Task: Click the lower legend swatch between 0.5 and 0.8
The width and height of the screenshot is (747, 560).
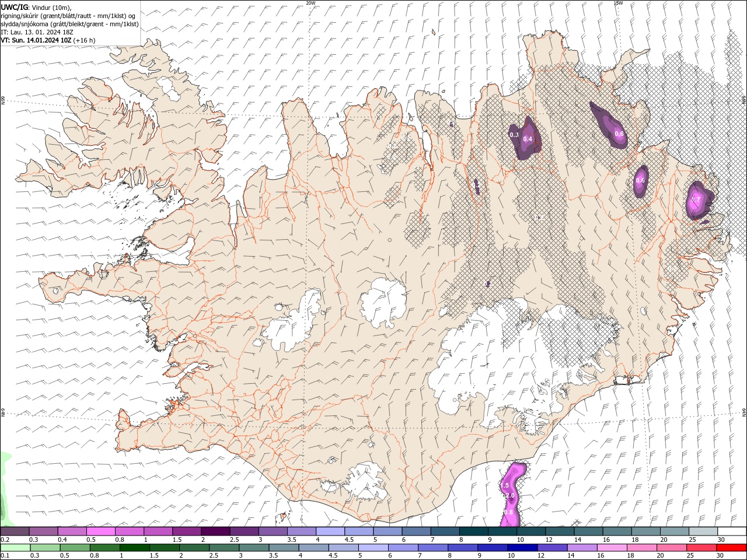Action: click(75, 548)
